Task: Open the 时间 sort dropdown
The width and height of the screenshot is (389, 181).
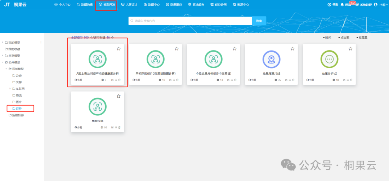Action: tap(327, 37)
